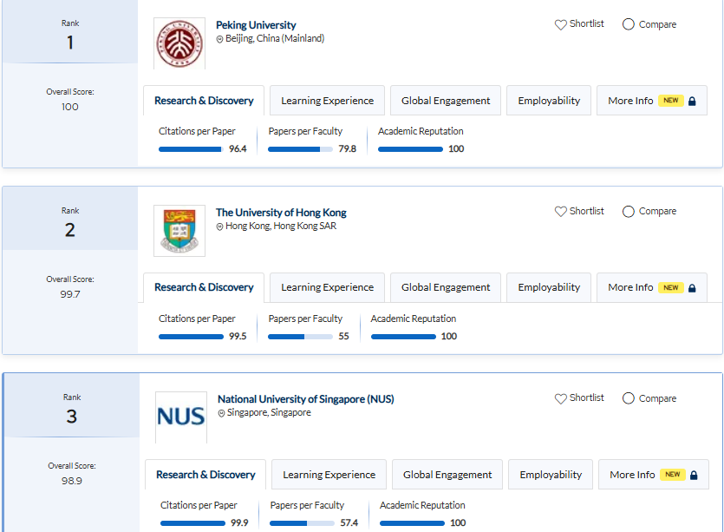Click lock icon on Peking's More Info
This screenshot has height=532, width=724.
coord(692,101)
